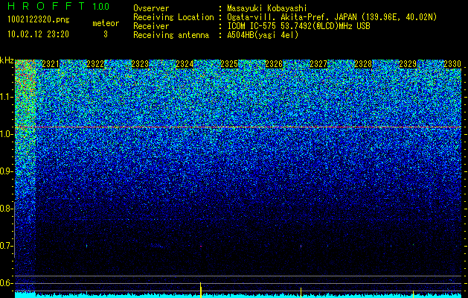Click the yellow meteor spike before 2327
Screen dimensions: 468x298
301,292
